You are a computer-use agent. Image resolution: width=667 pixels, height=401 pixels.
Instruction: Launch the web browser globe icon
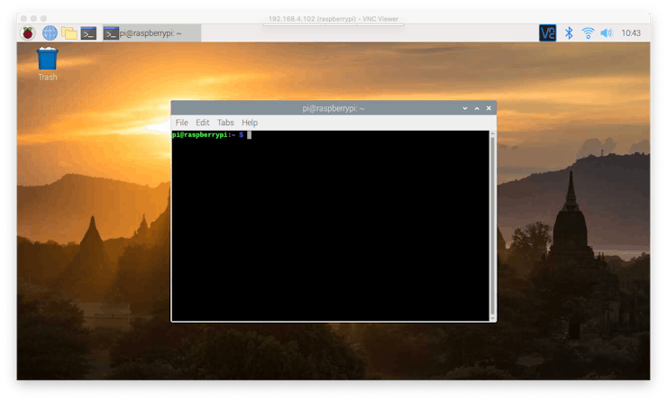pos(50,32)
